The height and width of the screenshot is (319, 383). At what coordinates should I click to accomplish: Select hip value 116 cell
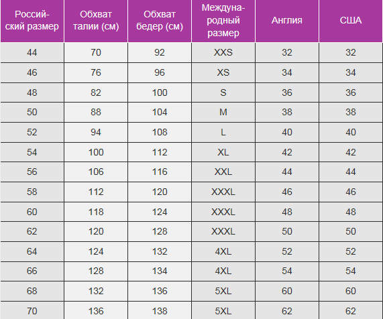tap(160, 172)
